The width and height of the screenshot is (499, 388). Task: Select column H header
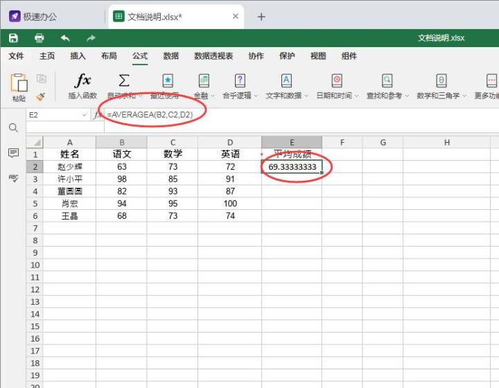pos(447,142)
